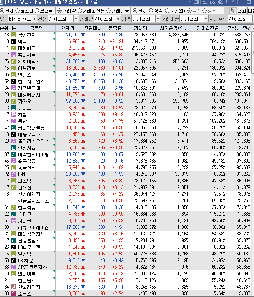Sort by the 거래량 column header
The width and height of the screenshot is (254, 297).
[x=141, y=28]
